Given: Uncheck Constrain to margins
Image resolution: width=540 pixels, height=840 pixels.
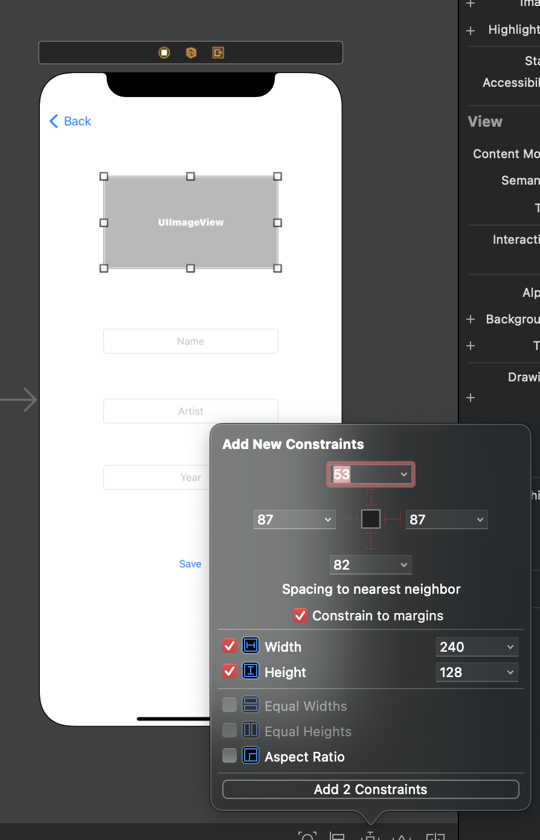Looking at the screenshot, I should coord(300,616).
